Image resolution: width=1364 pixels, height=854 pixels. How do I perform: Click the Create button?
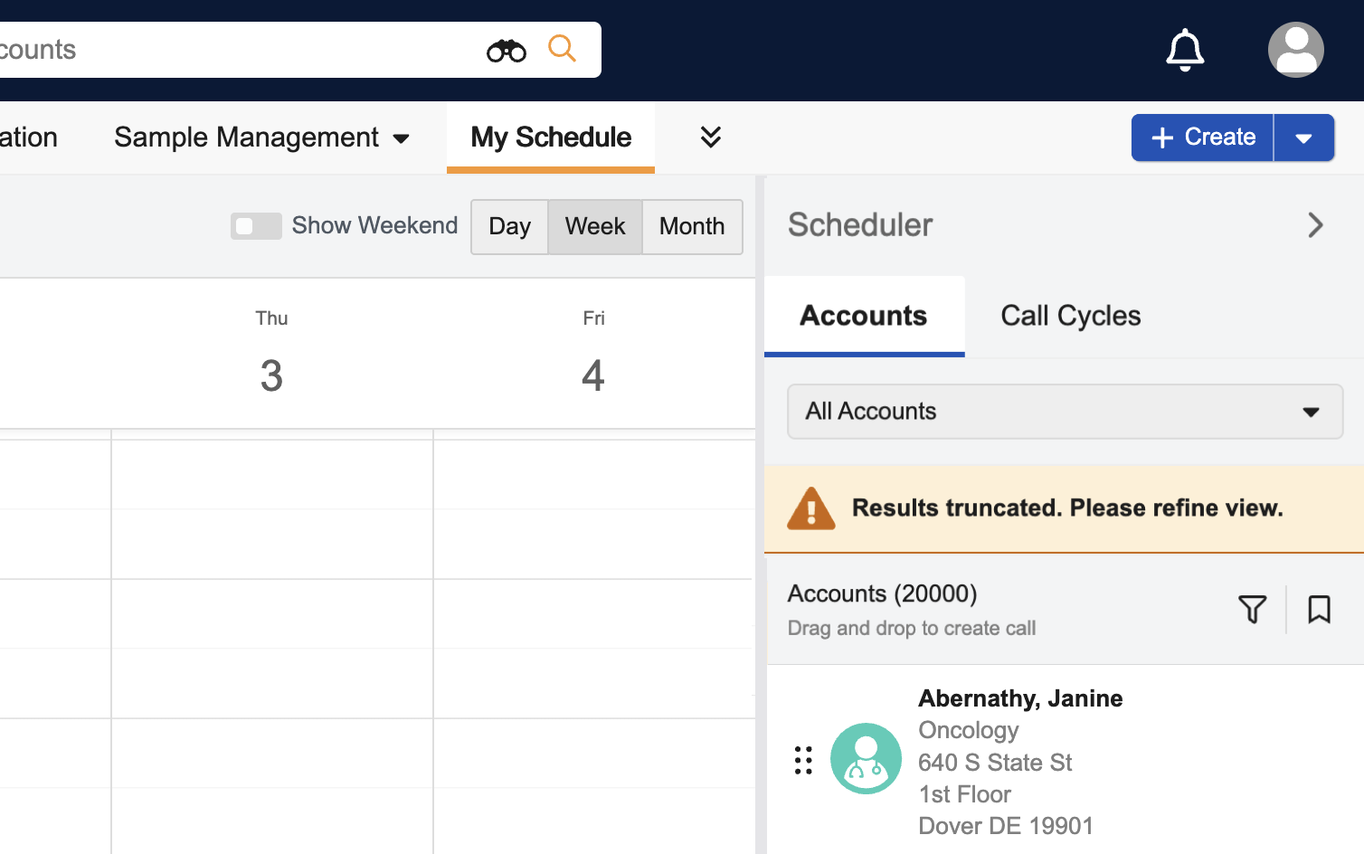1202,138
